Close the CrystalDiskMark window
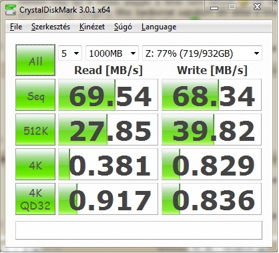Viewport: 279px width, 253px height. coord(257,7)
